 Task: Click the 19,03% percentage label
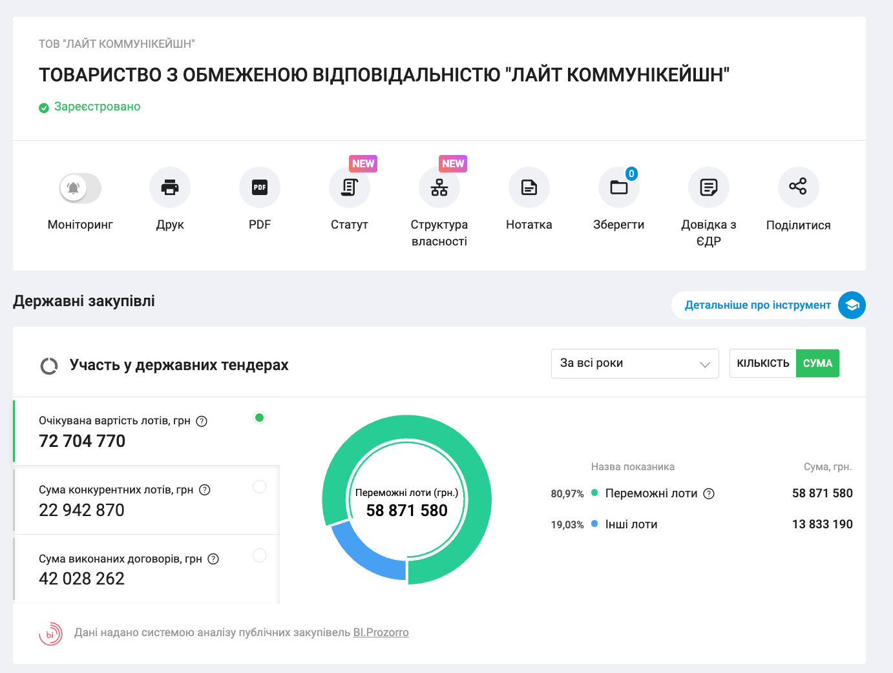567,525
